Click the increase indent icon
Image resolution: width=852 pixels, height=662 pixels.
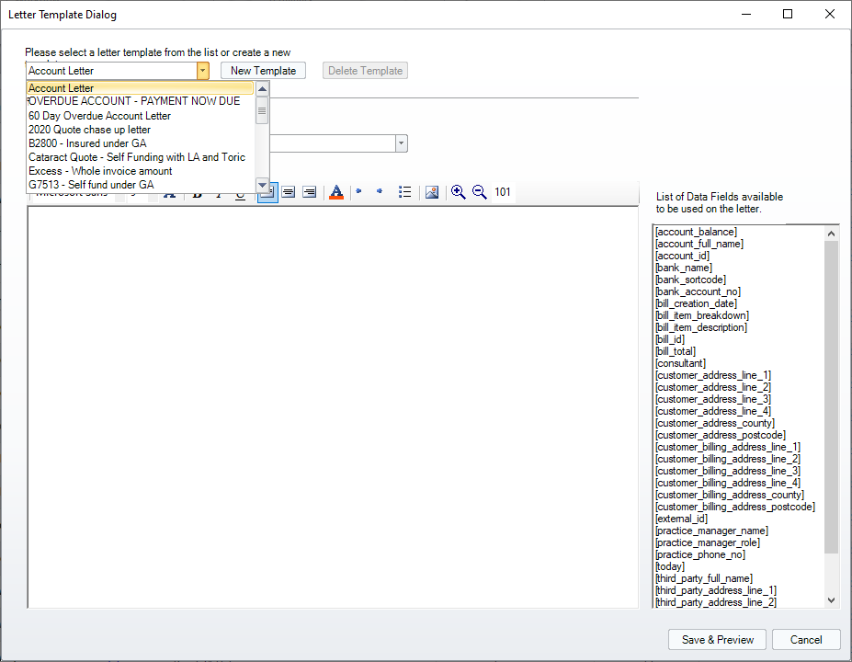pyautogui.click(x=380, y=192)
